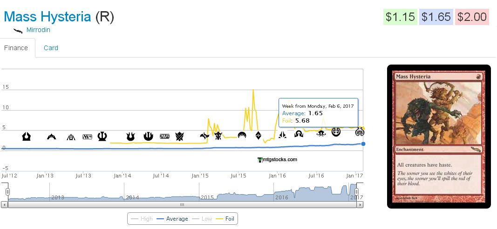Click the green $1.15 low price
This screenshot has width=497, height=229.
(400, 17)
